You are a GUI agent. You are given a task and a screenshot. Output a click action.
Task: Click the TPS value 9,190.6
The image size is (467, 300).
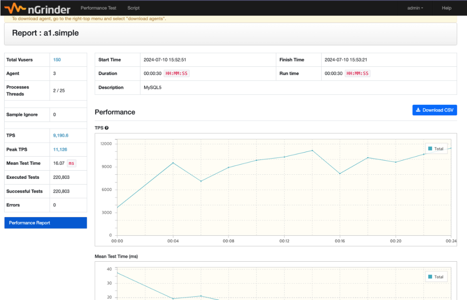[x=61, y=136]
